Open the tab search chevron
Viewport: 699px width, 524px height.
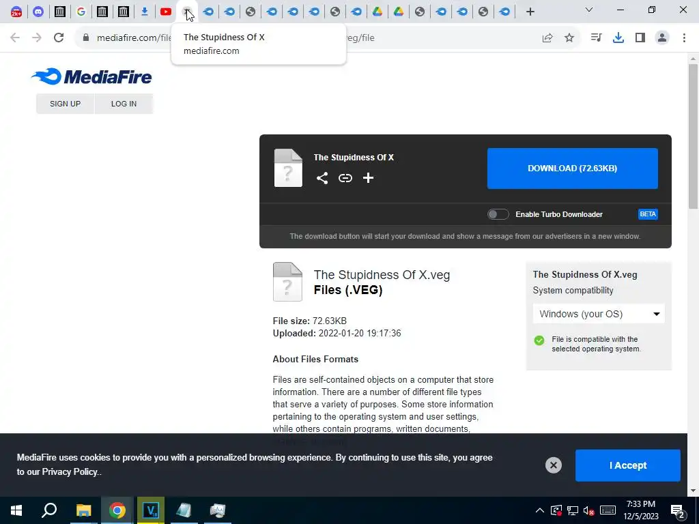[x=589, y=10]
